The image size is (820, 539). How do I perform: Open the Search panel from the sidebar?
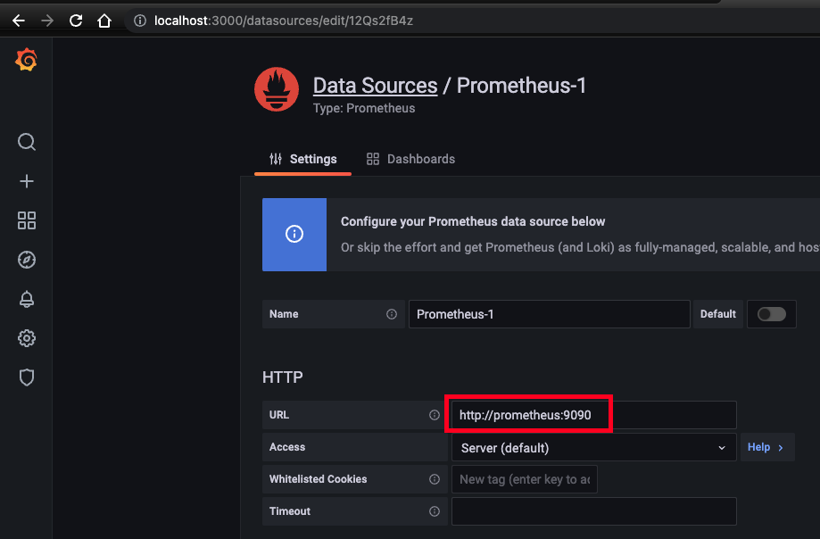click(26, 142)
